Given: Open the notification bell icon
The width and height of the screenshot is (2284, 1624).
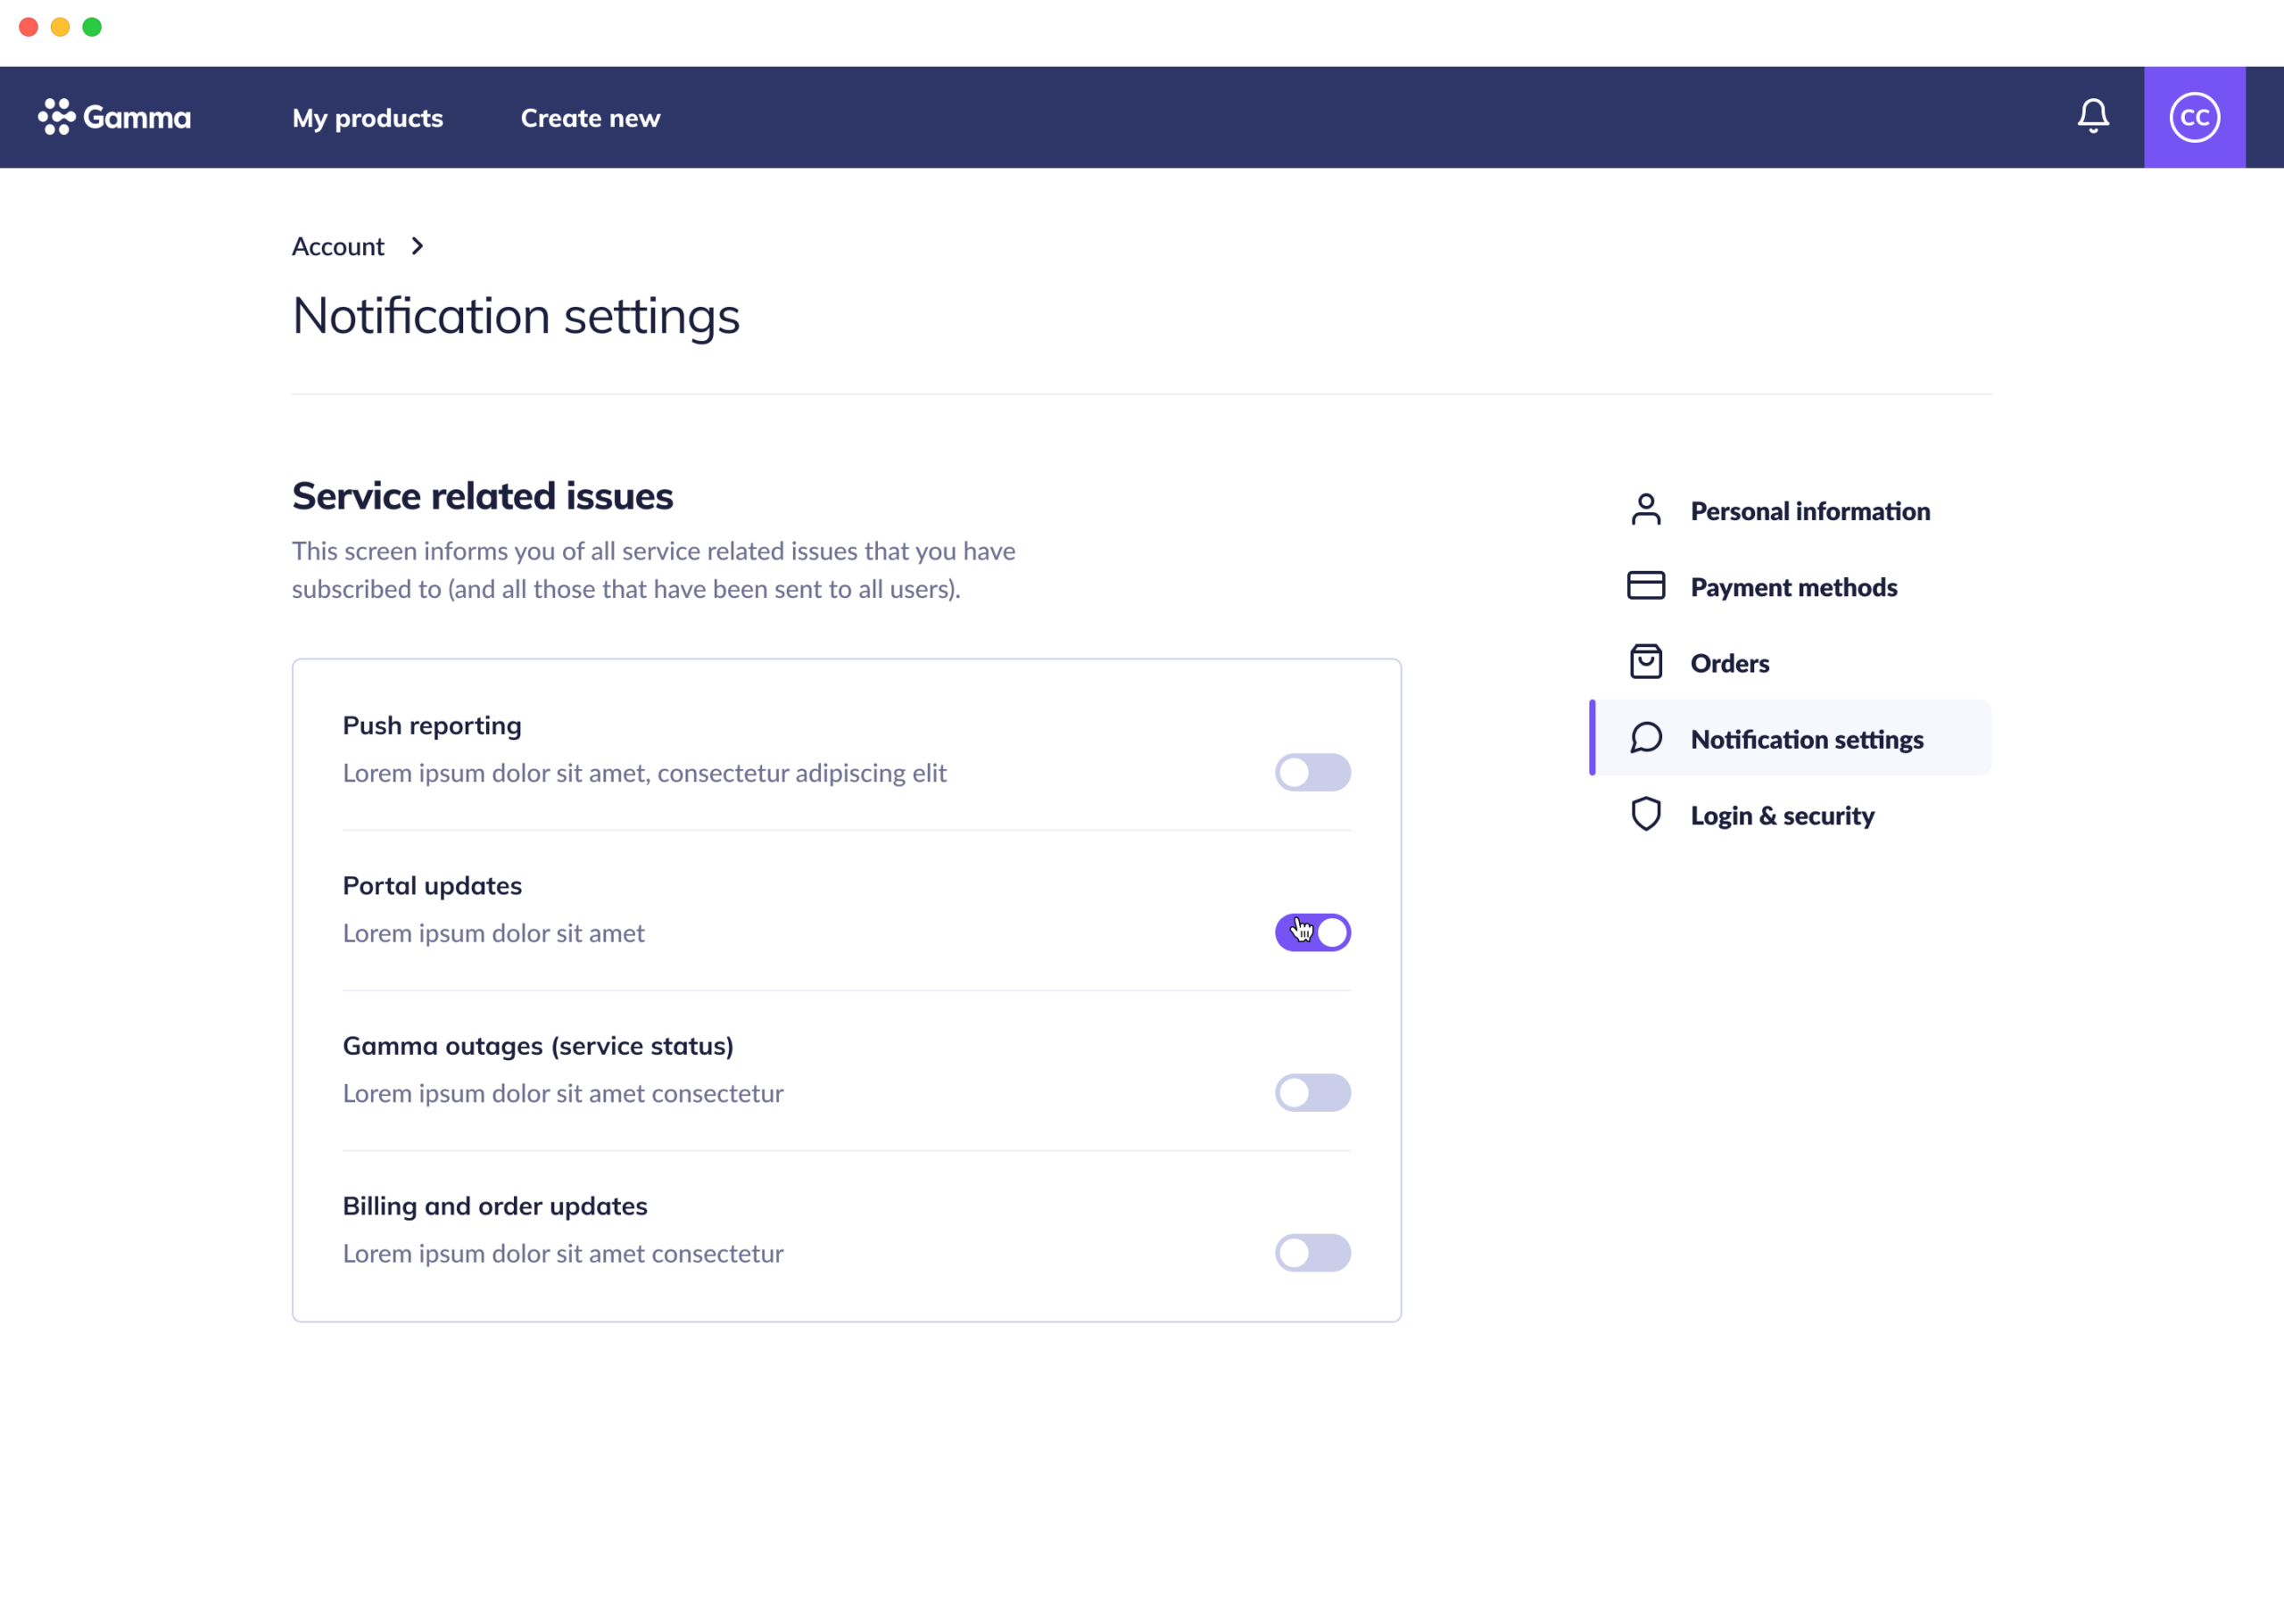Looking at the screenshot, I should point(2092,116).
